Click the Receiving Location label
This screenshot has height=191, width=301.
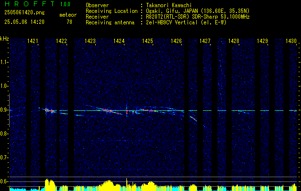click(x=111, y=11)
